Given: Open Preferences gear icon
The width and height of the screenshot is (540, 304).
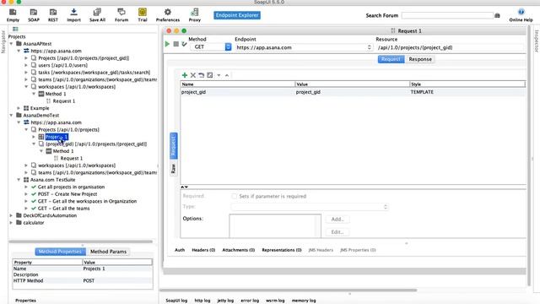Looking at the screenshot, I should point(168,15).
